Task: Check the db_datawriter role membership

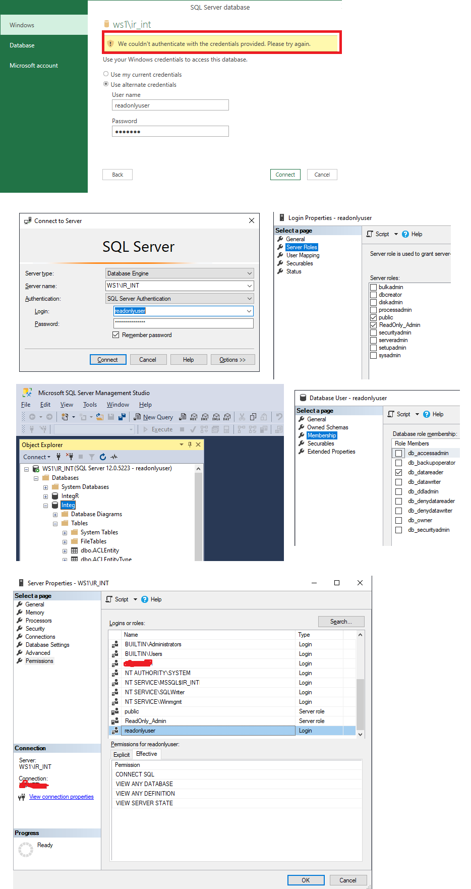Action: pos(399,482)
